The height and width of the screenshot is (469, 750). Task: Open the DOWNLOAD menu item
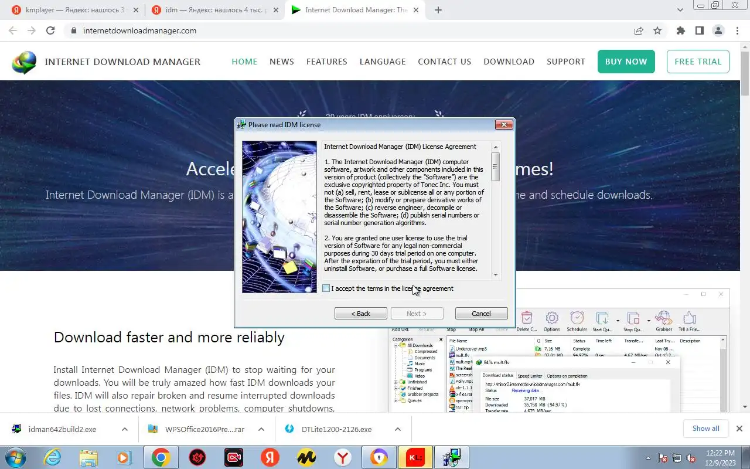[509, 62]
